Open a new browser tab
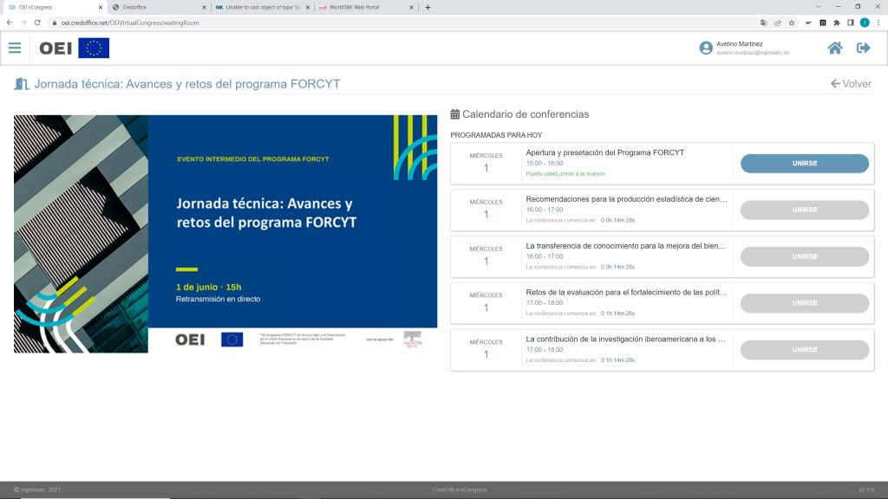 pos(428,7)
